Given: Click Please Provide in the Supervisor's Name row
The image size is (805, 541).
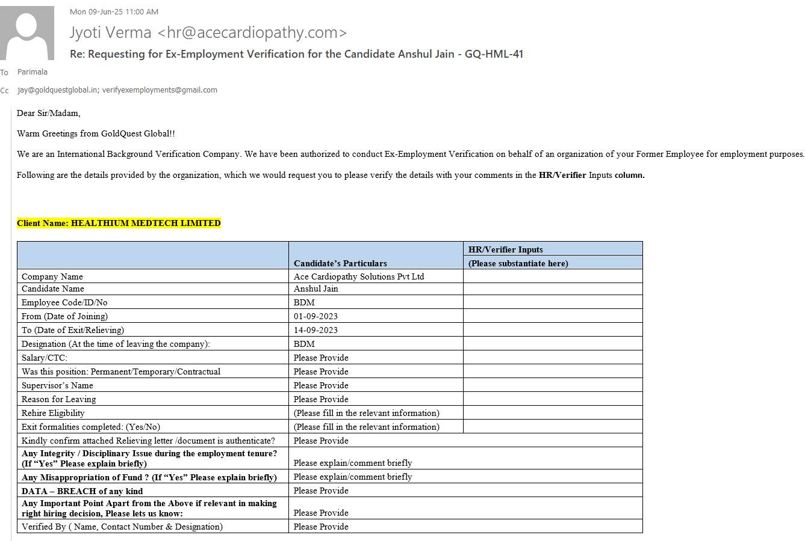Looking at the screenshot, I should pyautogui.click(x=321, y=385).
